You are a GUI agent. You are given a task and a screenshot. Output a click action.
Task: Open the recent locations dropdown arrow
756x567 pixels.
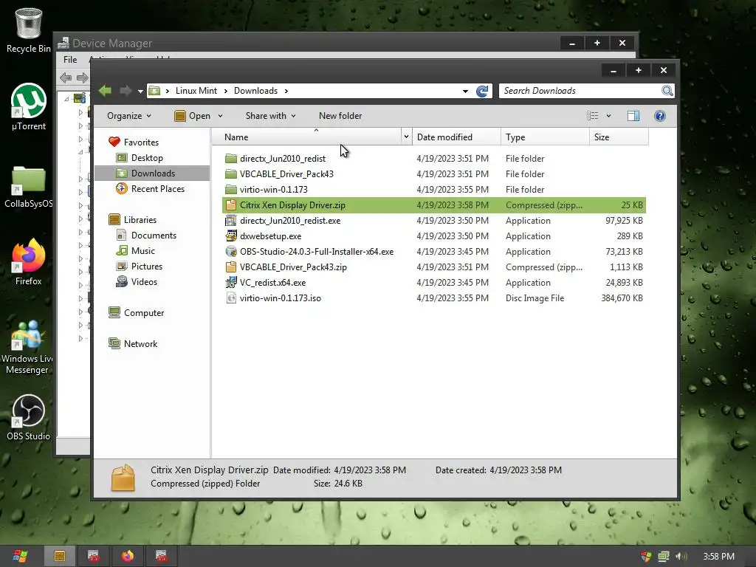coord(140,91)
